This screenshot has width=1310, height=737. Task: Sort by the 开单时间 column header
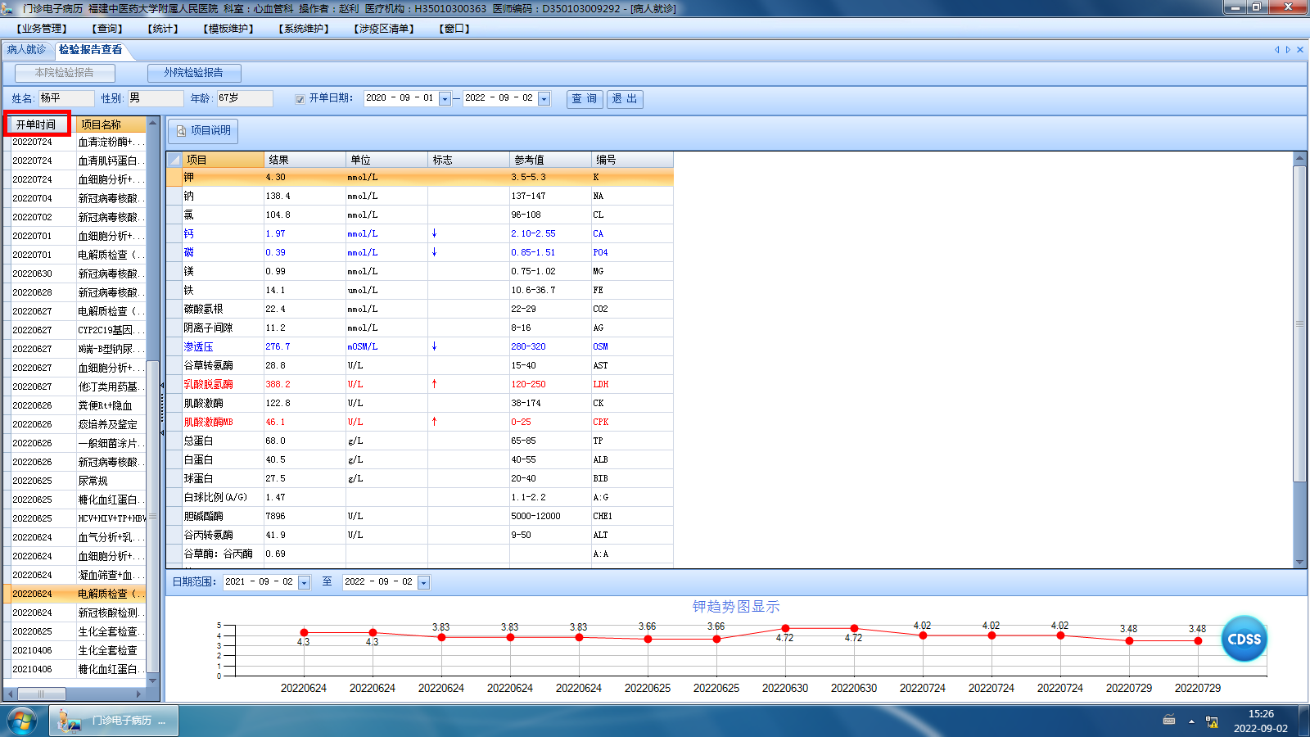37,124
